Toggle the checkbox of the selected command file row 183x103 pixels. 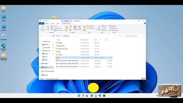[x=56, y=58]
